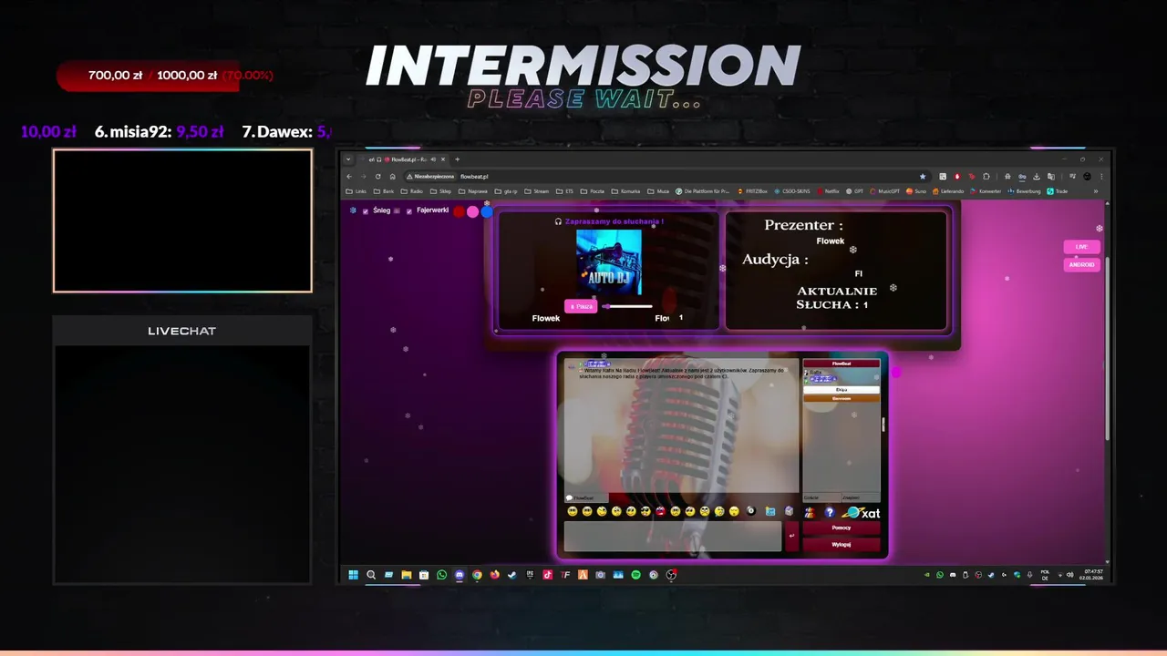This screenshot has height=656, width=1167.
Task: Open Windows taskbar search
Action: [371, 575]
